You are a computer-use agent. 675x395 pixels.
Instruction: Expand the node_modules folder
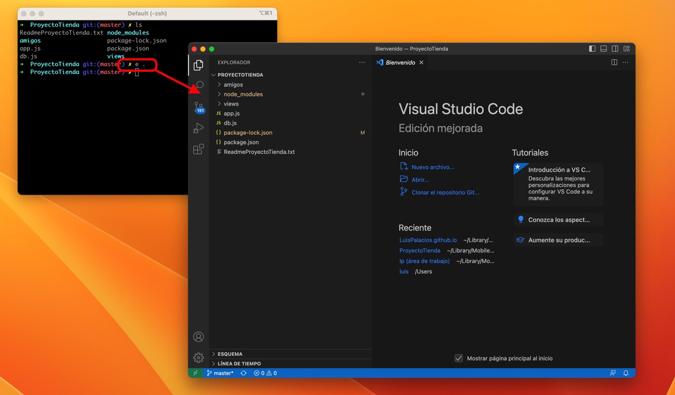pos(291,94)
